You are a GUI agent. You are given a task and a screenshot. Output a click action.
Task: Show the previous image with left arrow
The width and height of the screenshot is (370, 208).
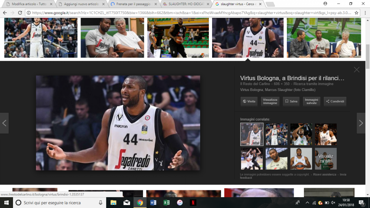point(4,123)
